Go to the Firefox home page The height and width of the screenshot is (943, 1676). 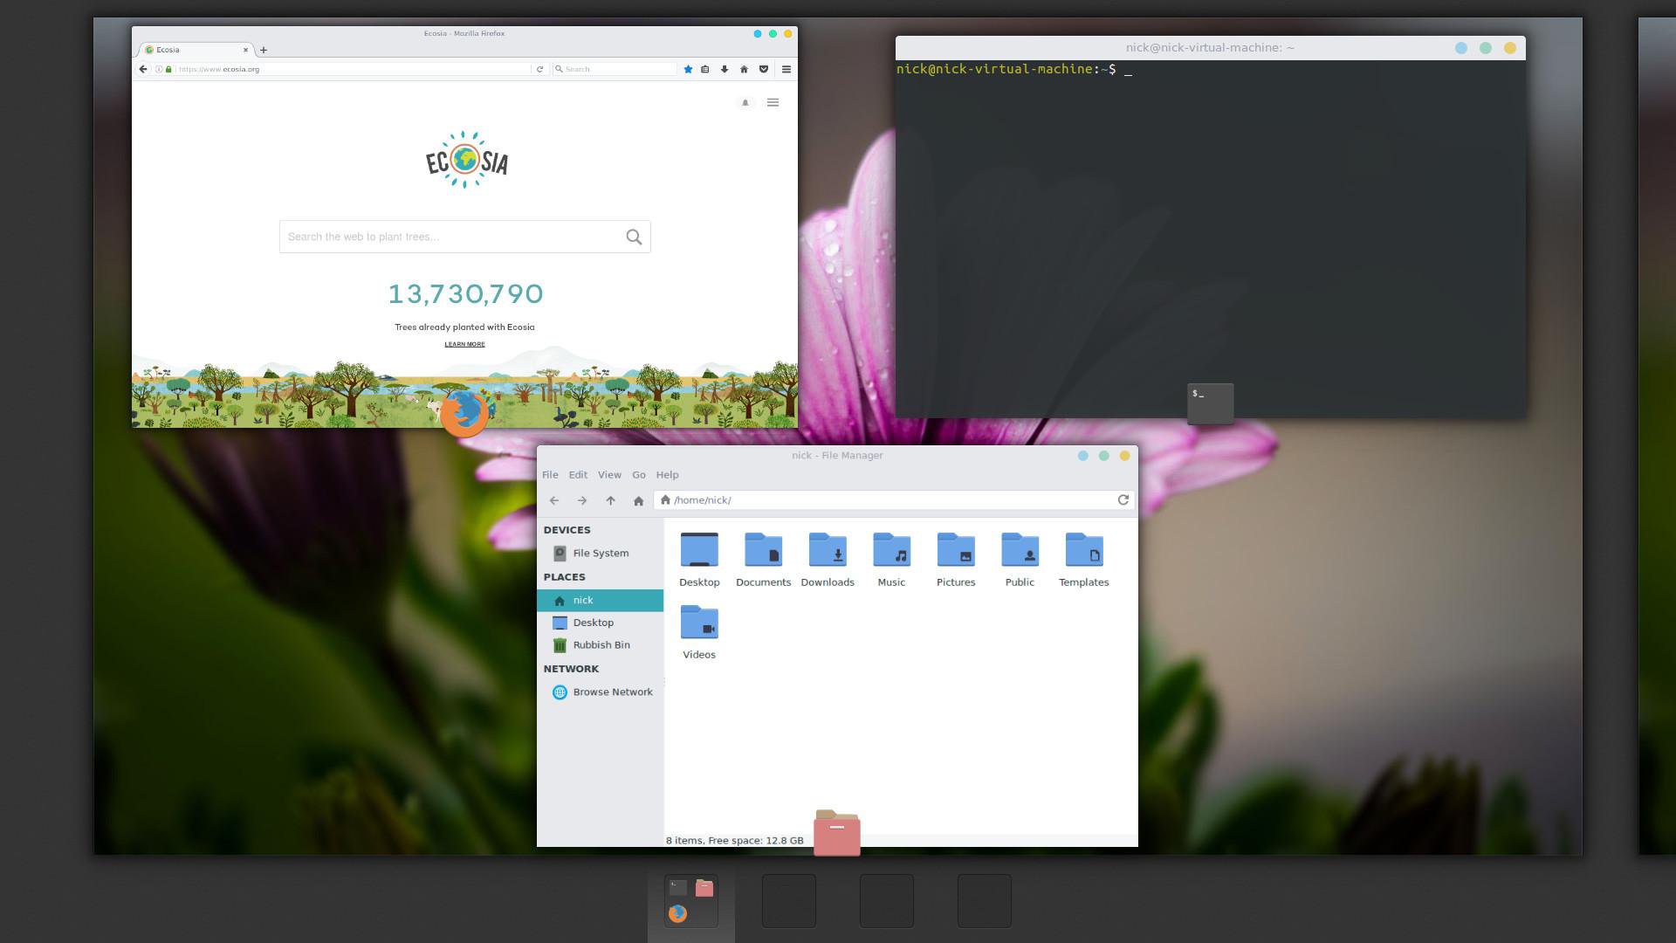click(x=744, y=69)
